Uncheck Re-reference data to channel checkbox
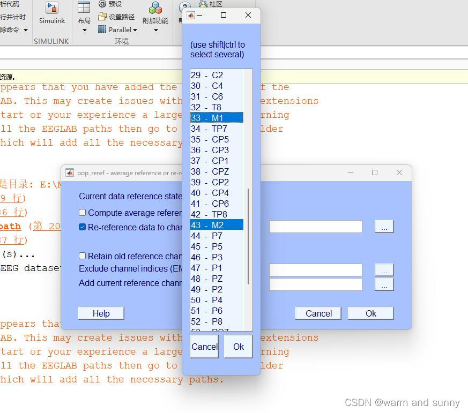Screen dimensions: 468x413 coord(83,227)
